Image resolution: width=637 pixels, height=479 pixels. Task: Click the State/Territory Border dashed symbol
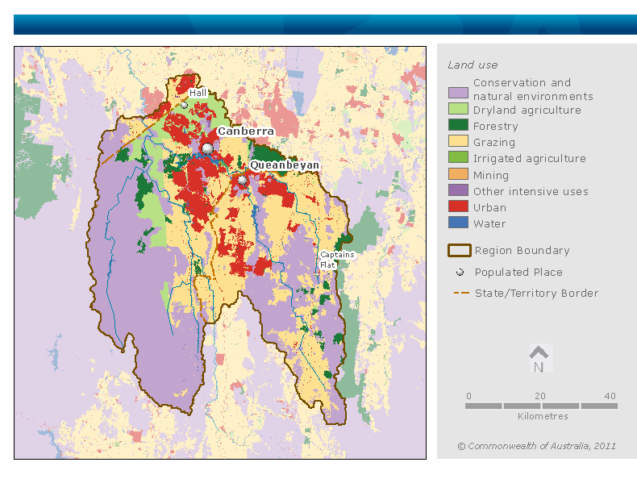[461, 293]
